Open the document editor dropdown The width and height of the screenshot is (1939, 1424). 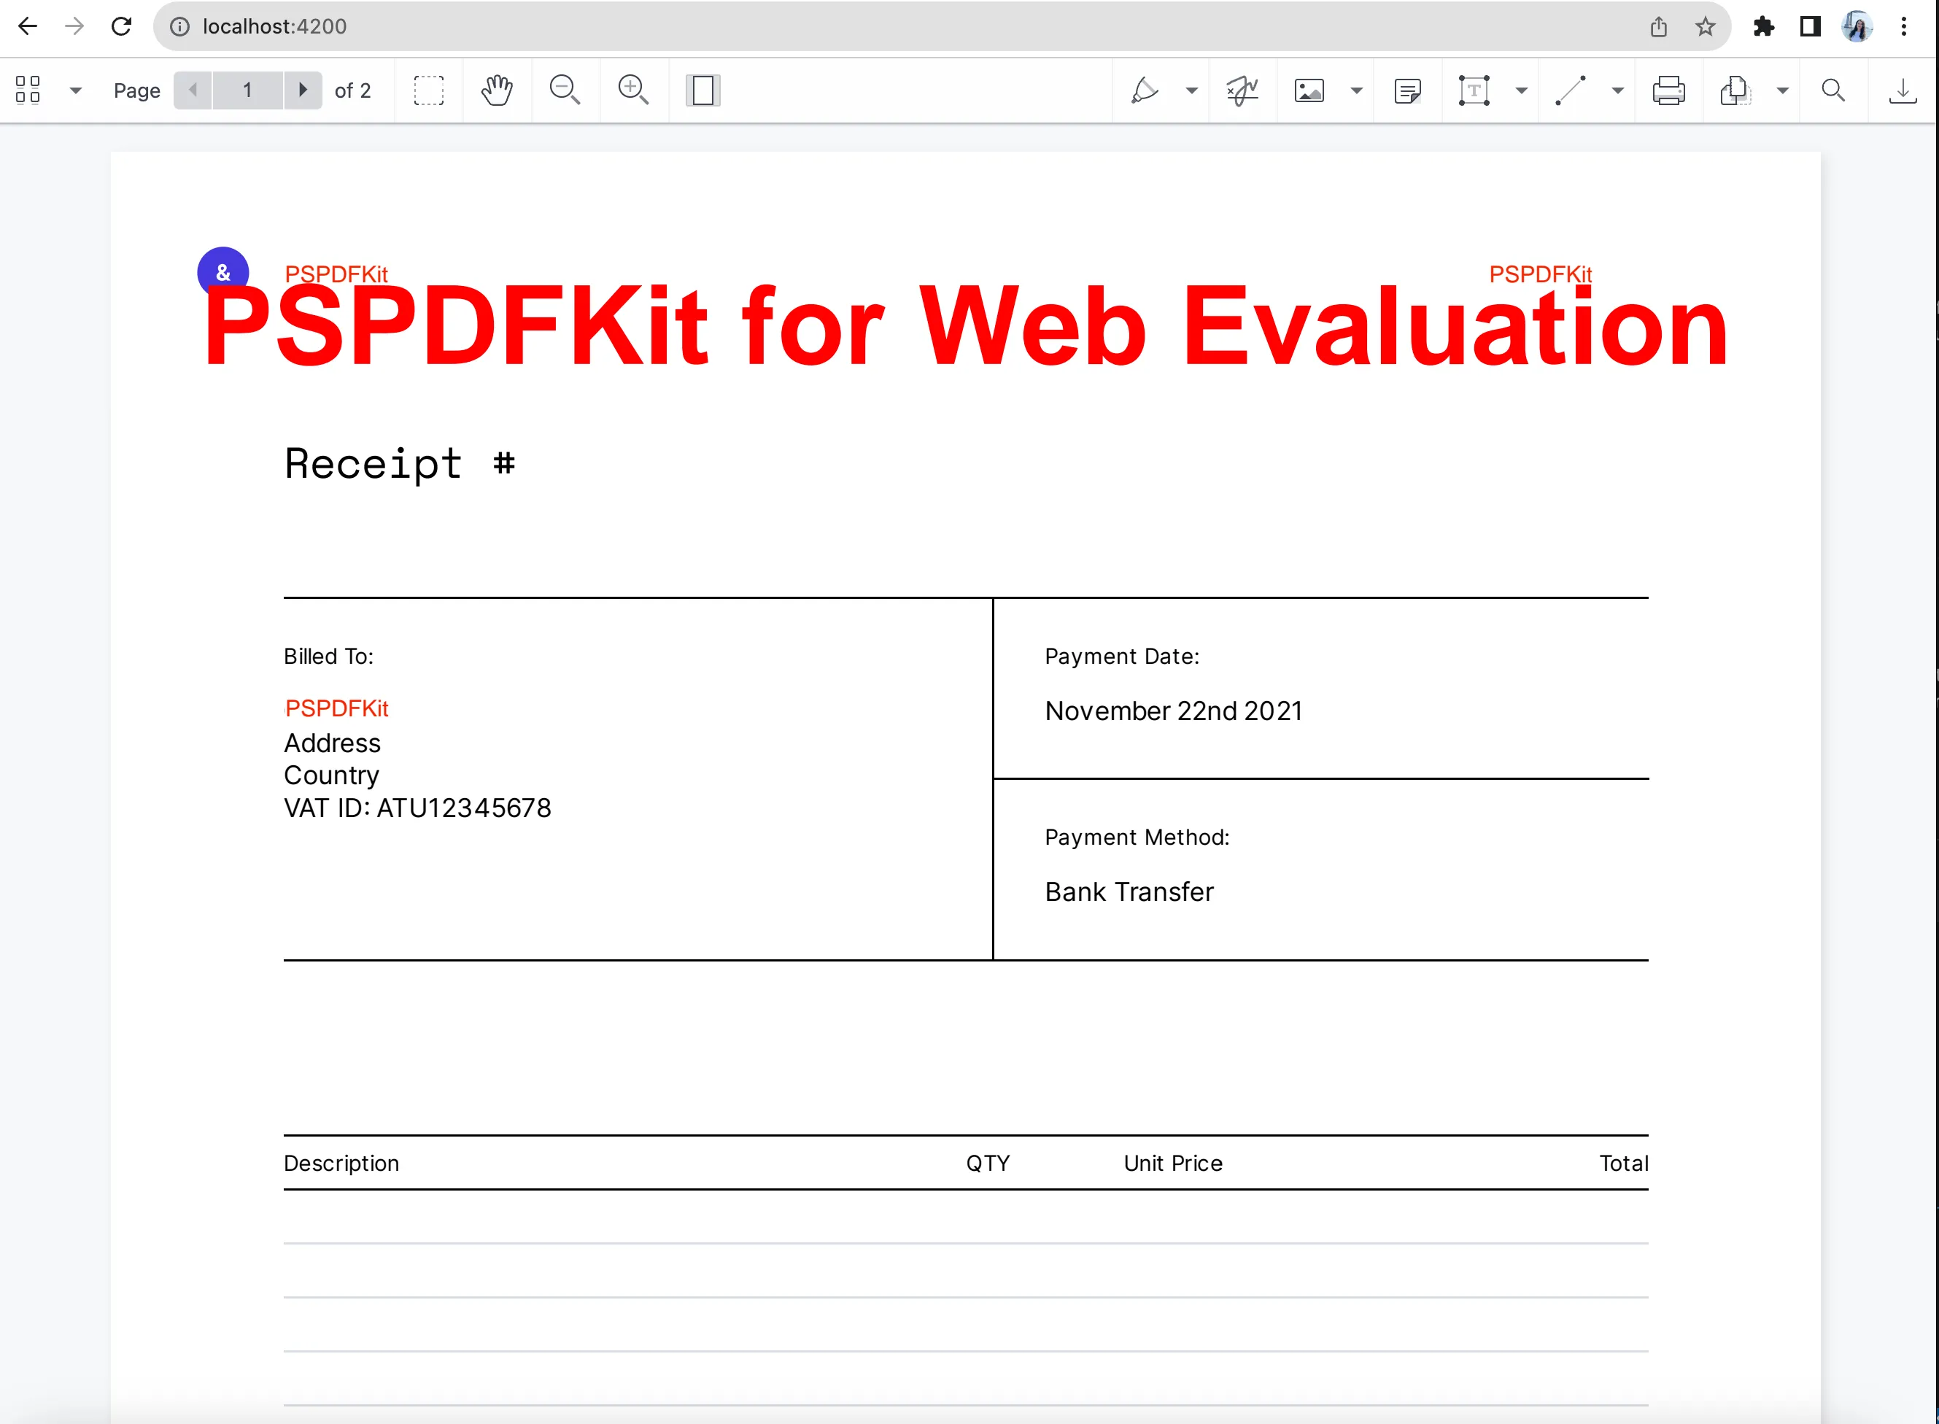(x=1782, y=90)
